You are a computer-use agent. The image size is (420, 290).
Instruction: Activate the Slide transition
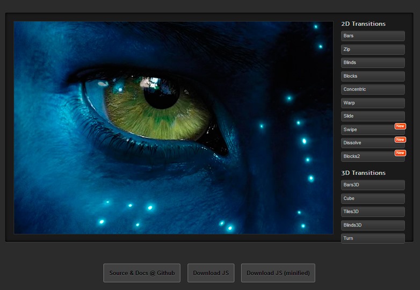point(373,116)
